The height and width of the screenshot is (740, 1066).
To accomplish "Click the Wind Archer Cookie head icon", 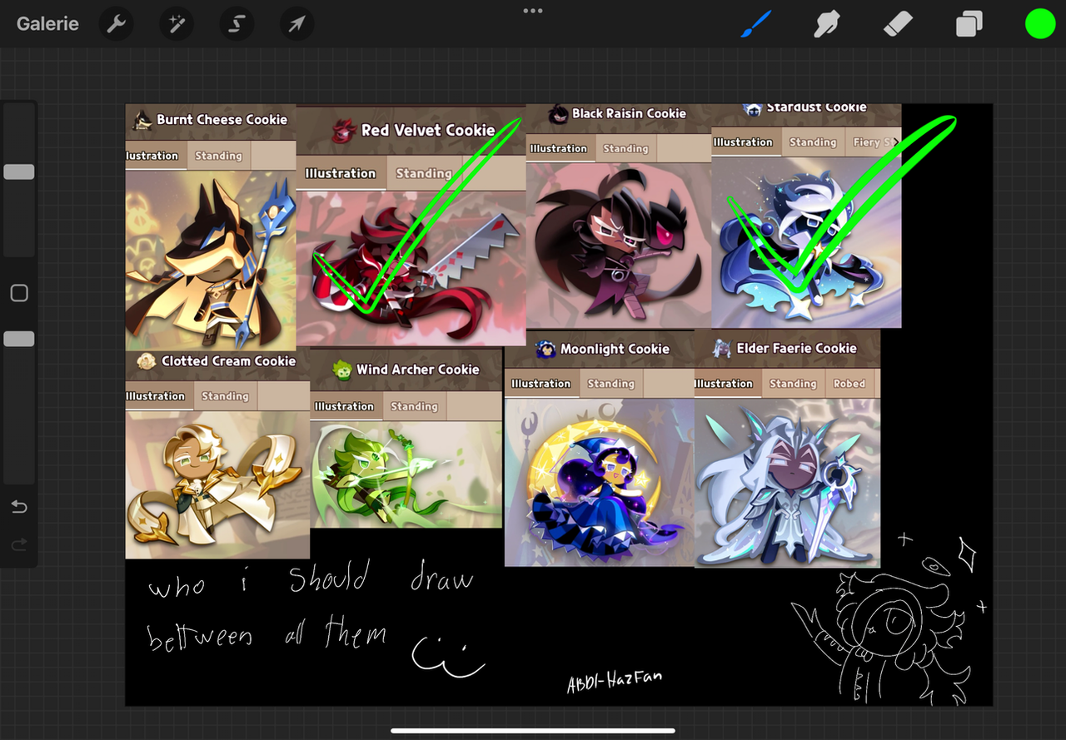I will pyautogui.click(x=342, y=370).
